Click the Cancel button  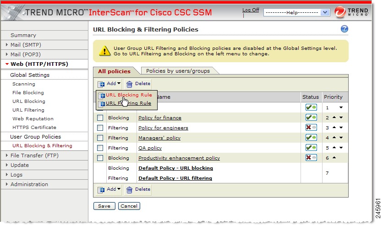[x=129, y=206]
